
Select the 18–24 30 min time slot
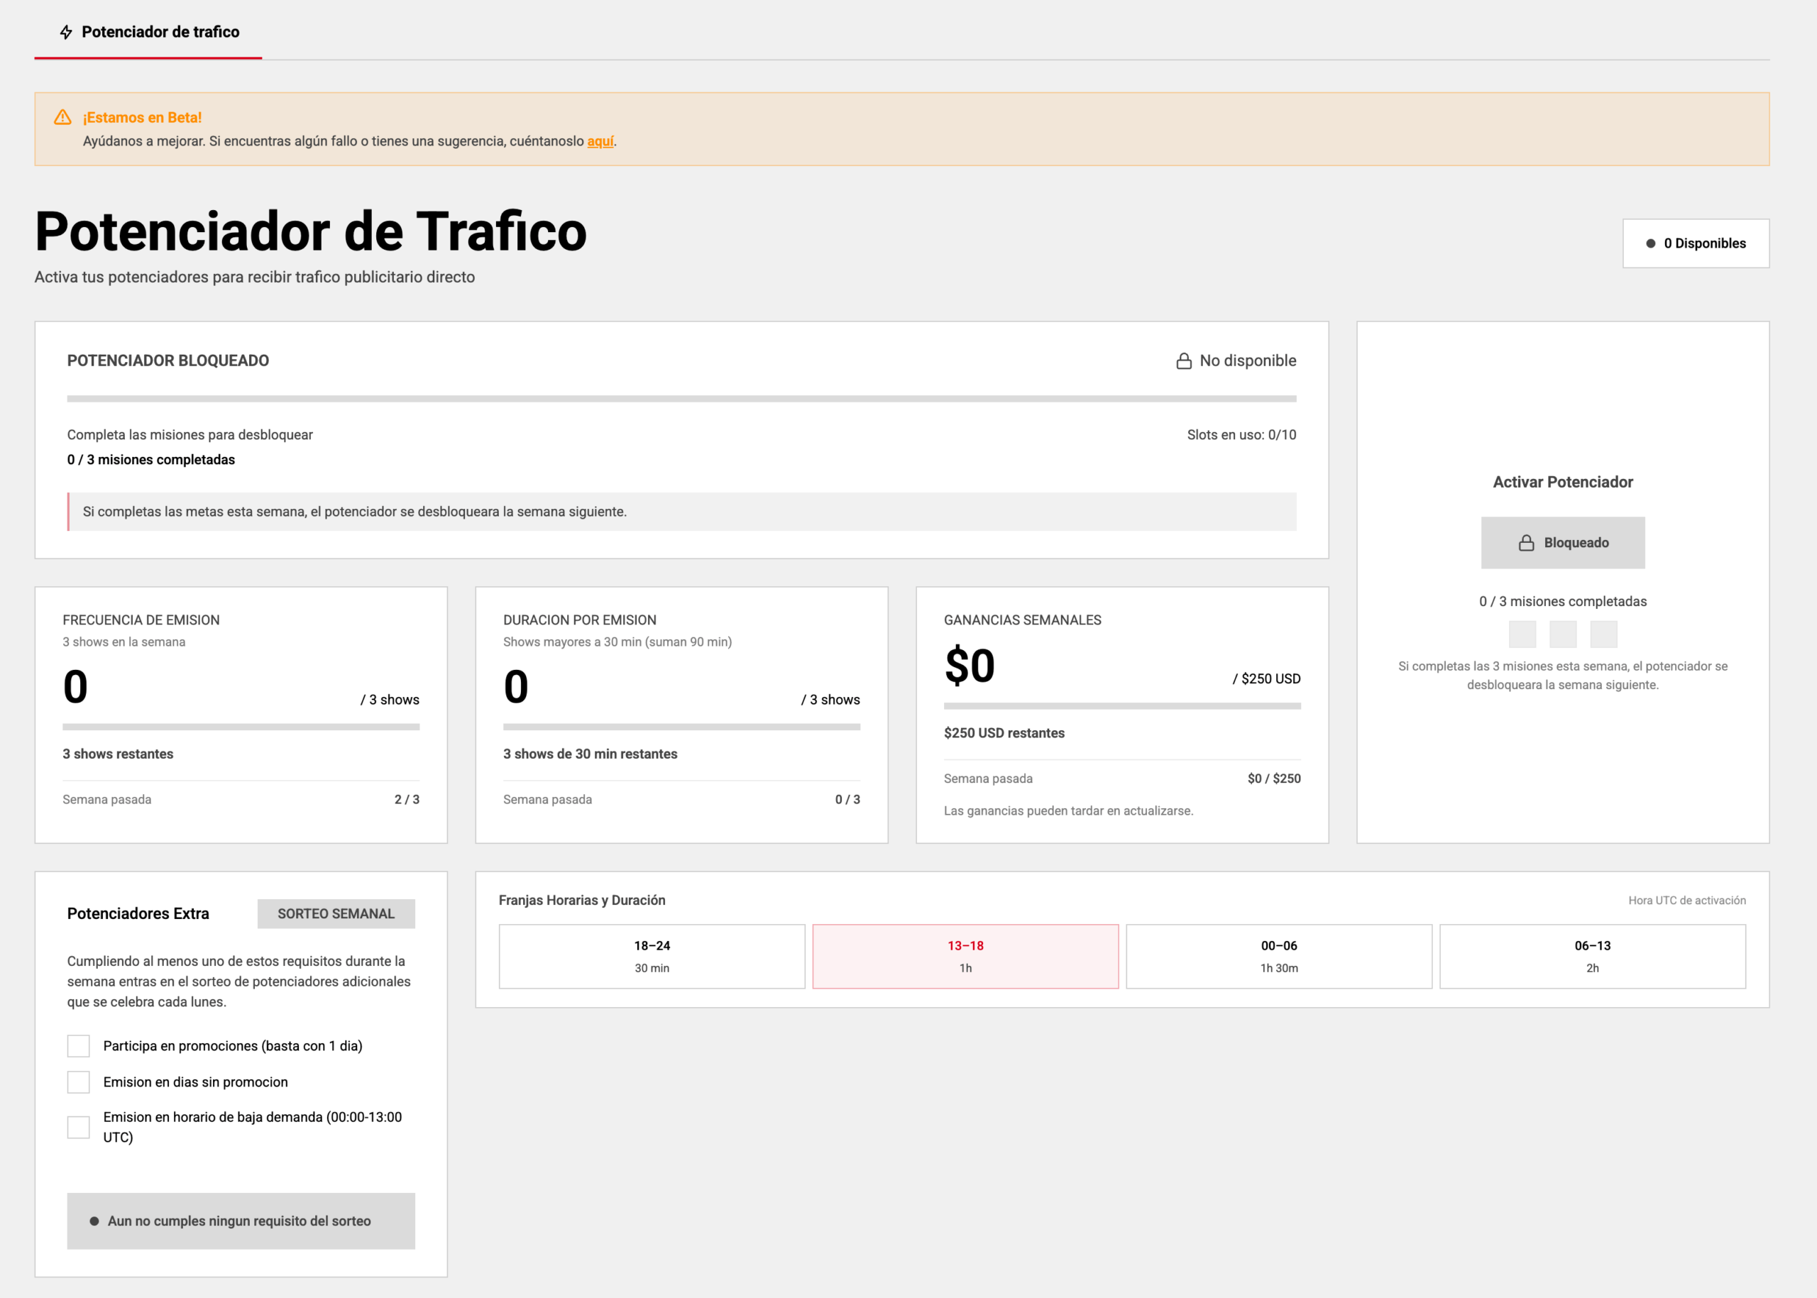(x=652, y=957)
